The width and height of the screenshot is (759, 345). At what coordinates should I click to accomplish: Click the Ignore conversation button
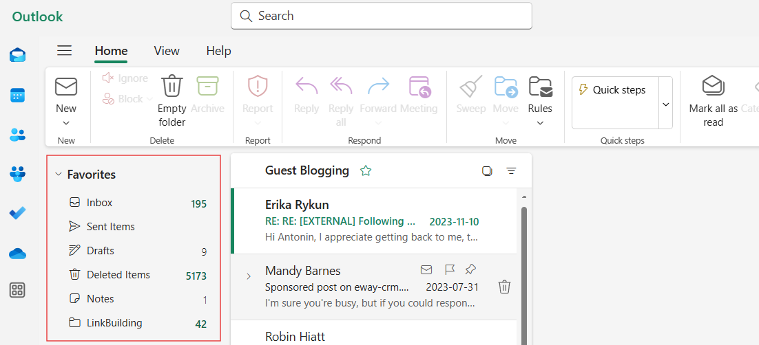(125, 78)
